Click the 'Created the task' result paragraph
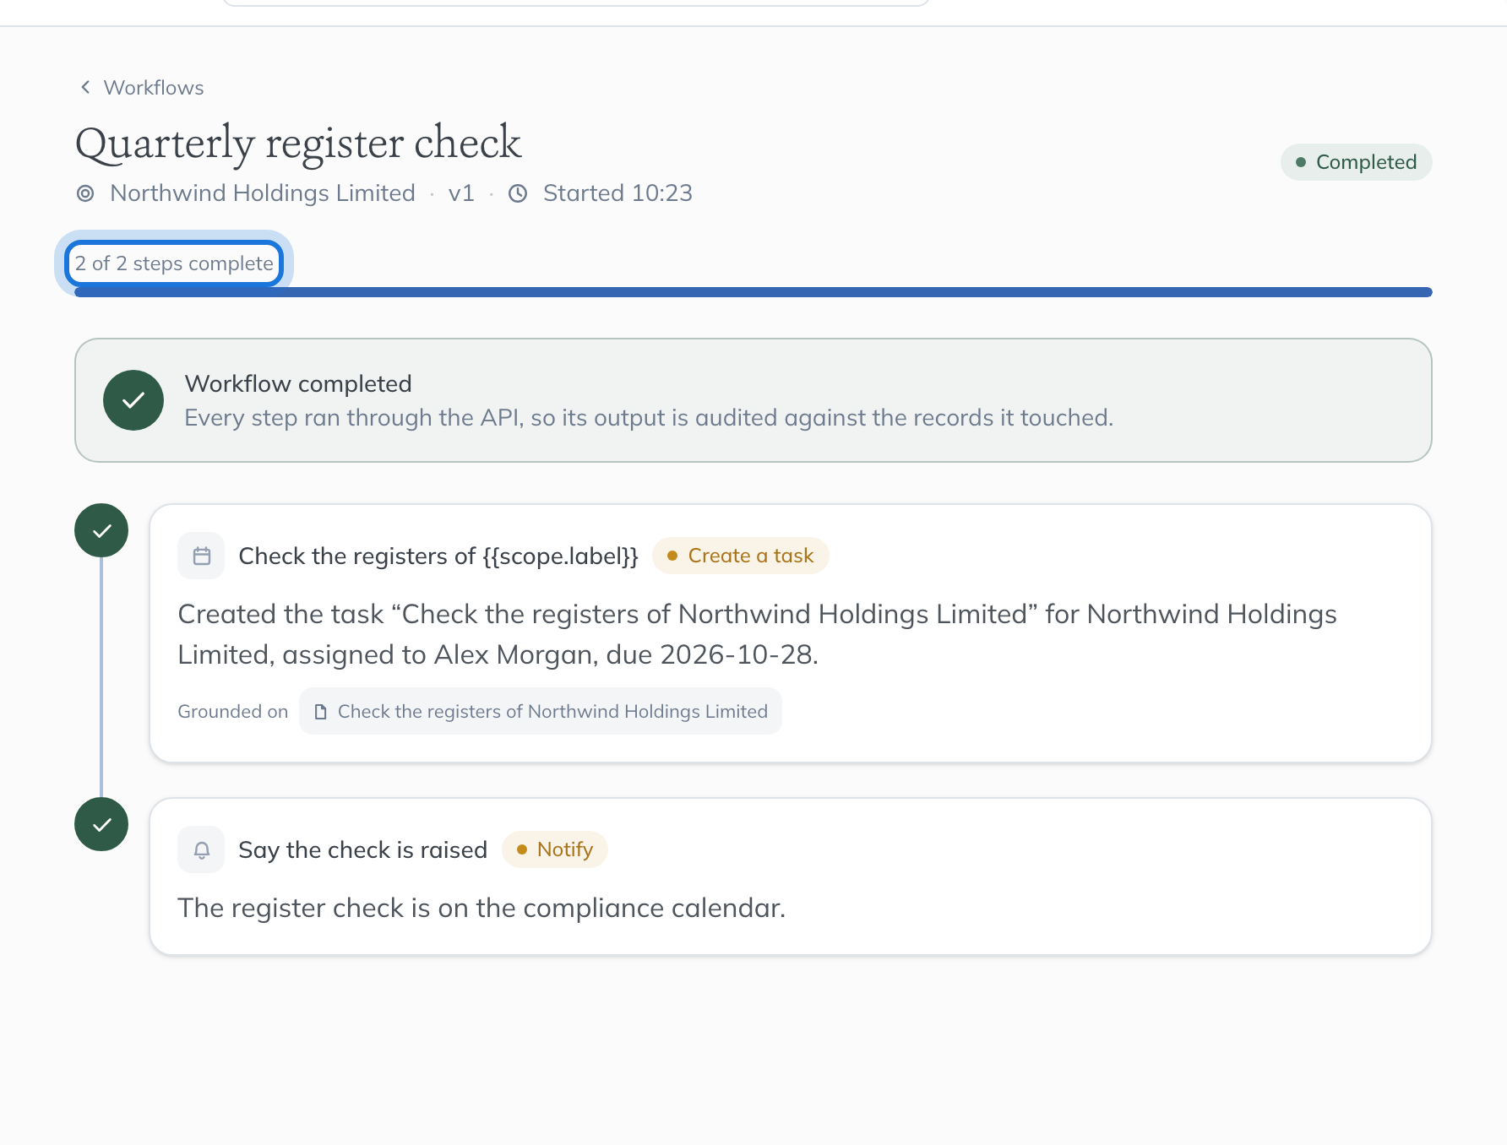 click(x=757, y=634)
